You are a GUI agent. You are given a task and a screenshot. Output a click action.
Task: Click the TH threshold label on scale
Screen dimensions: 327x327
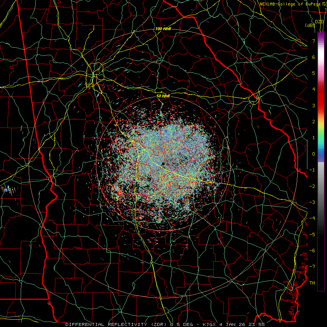pos(312,283)
